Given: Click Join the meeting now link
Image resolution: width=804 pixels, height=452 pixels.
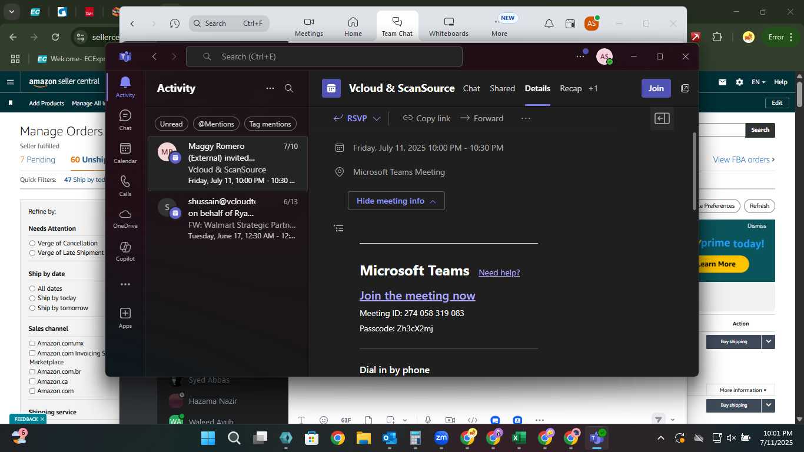Looking at the screenshot, I should tap(417, 295).
